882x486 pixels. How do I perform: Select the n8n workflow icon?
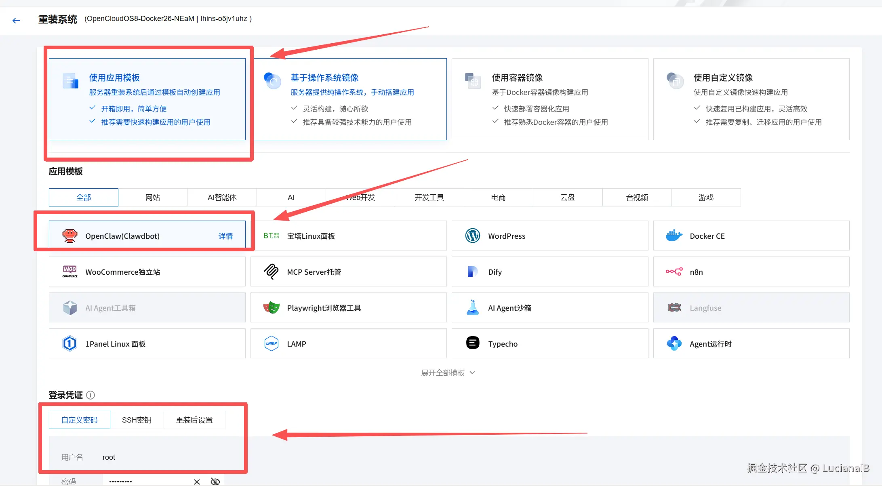674,271
